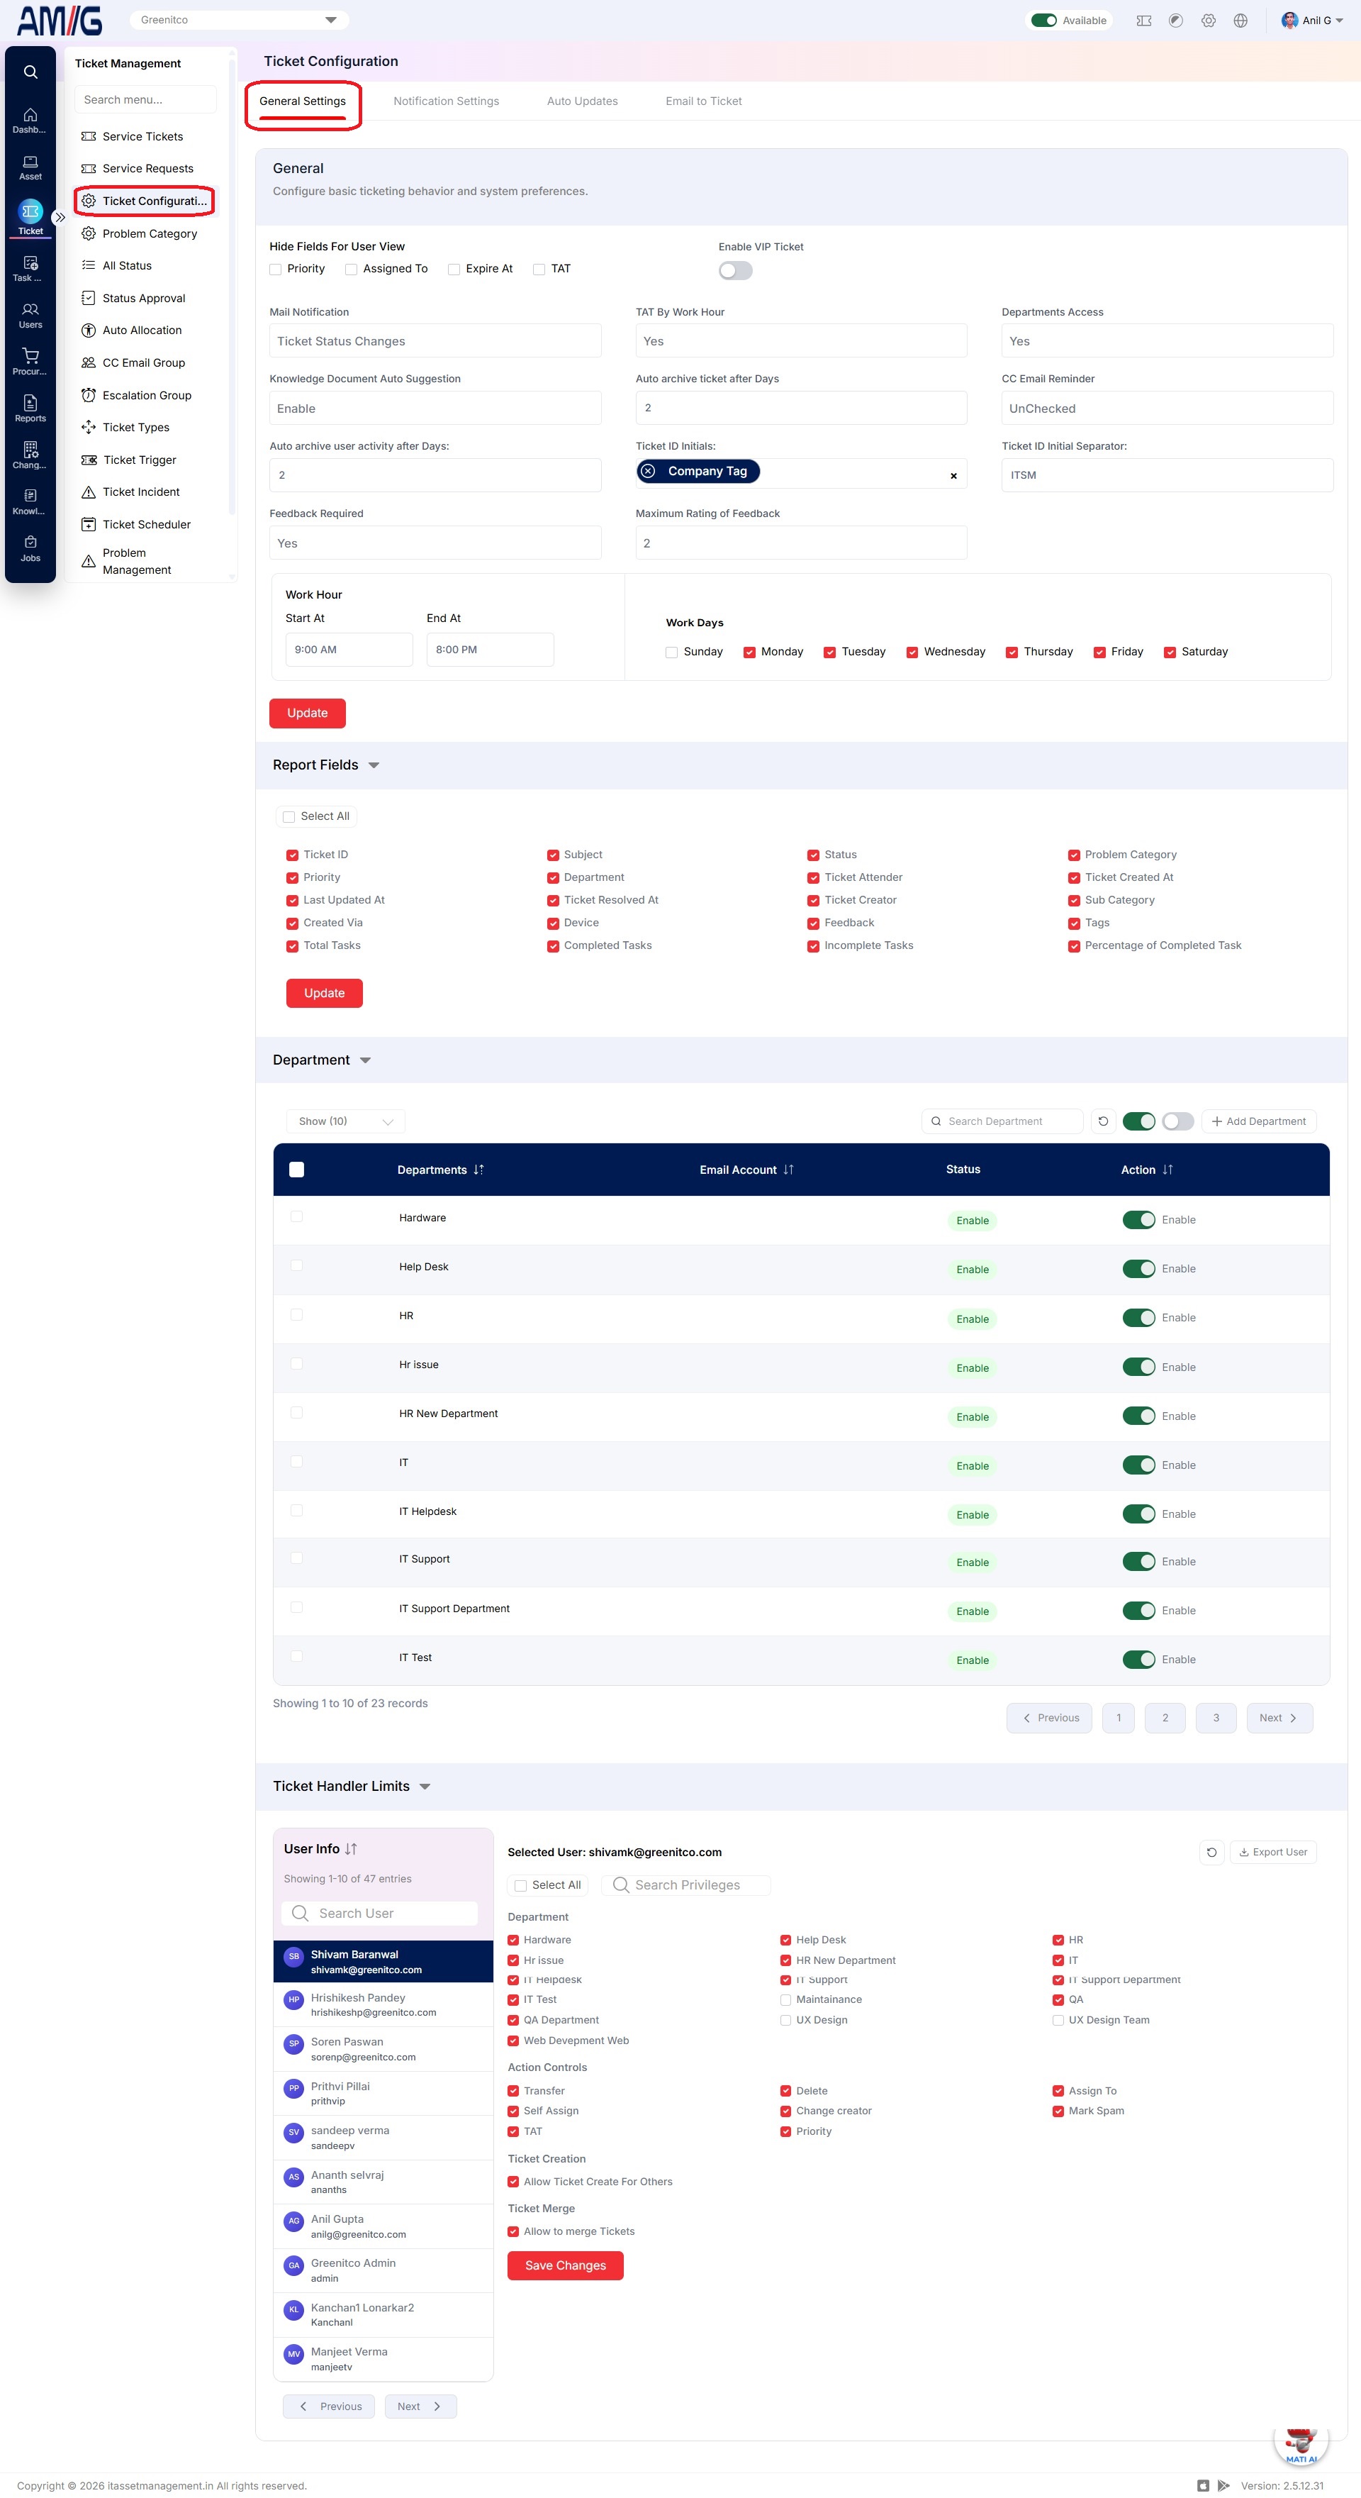Go to page 2 of departments
The width and height of the screenshot is (1361, 2498).
(x=1165, y=1719)
